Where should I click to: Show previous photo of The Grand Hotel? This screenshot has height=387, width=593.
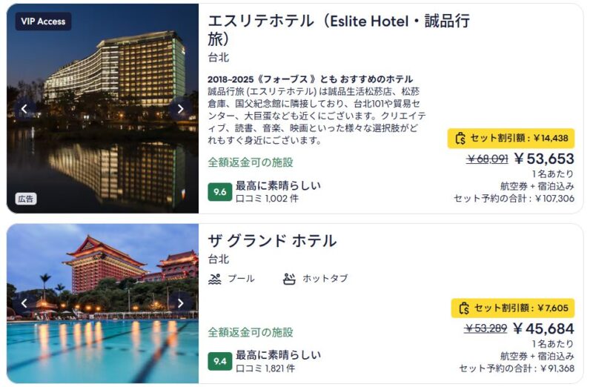click(x=24, y=303)
